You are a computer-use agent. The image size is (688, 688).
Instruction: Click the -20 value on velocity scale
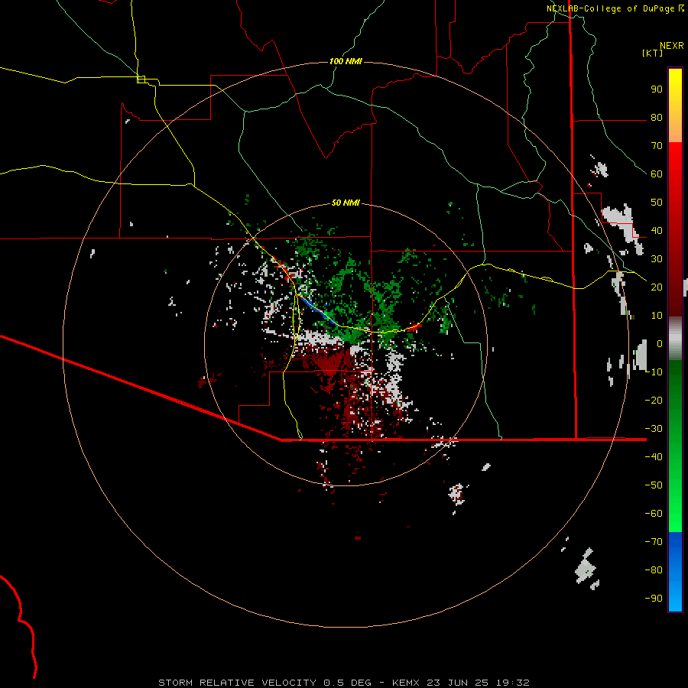coord(654,400)
